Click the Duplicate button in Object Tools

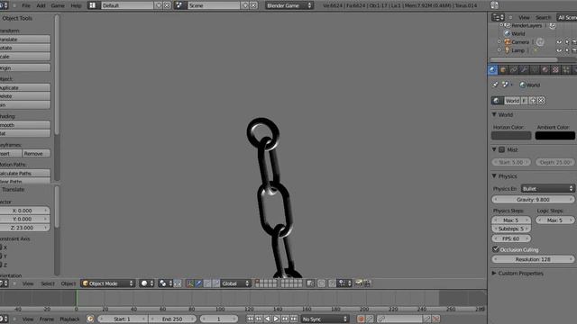click(x=25, y=87)
